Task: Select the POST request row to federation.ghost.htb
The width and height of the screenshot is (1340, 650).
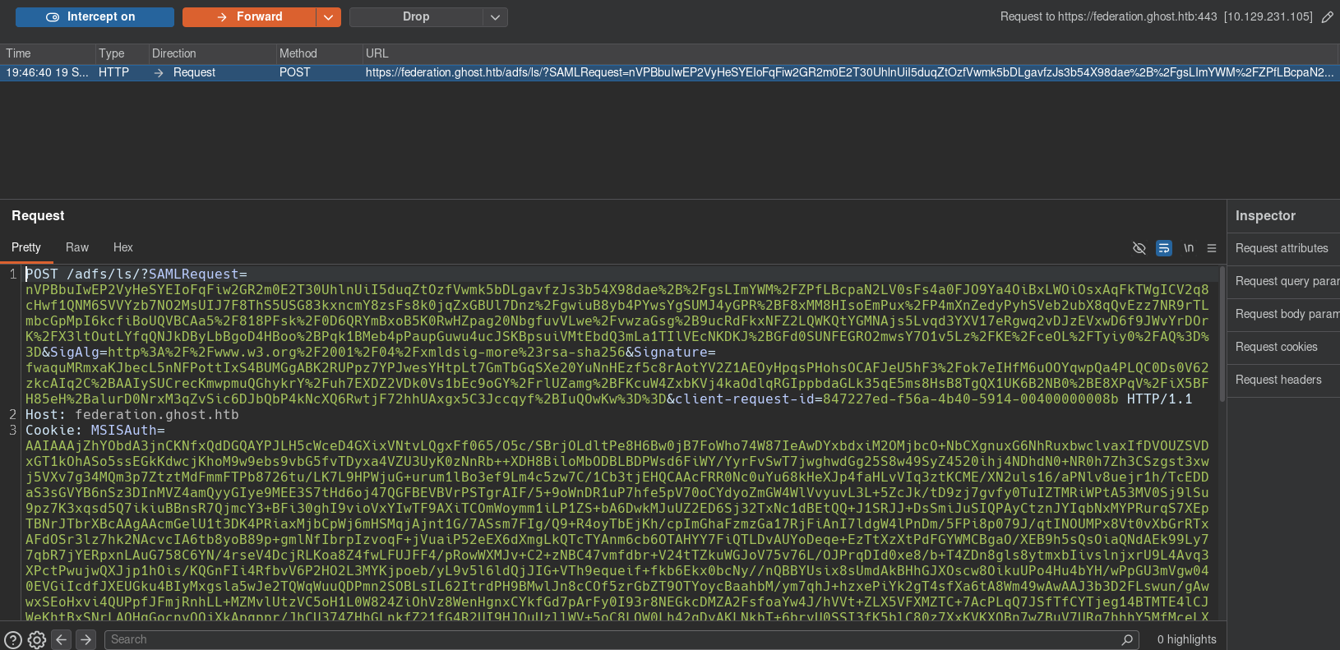Action: (x=670, y=72)
